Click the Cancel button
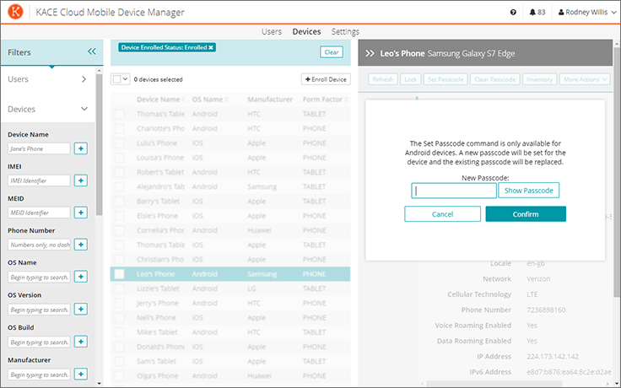This screenshot has height=388, width=621. [x=442, y=213]
